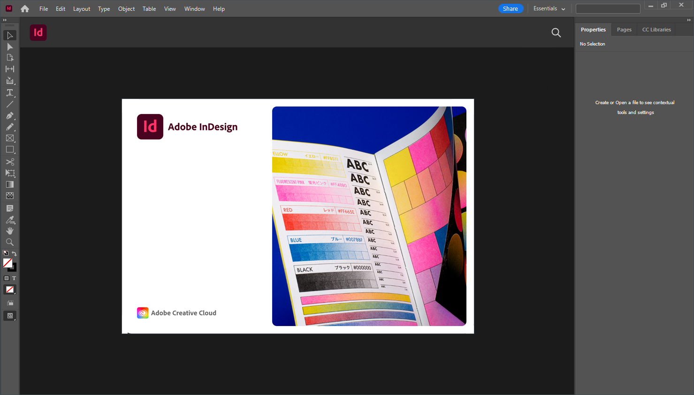The width and height of the screenshot is (694, 395).
Task: Select the Content Collector tool
Action: [x=10, y=81]
